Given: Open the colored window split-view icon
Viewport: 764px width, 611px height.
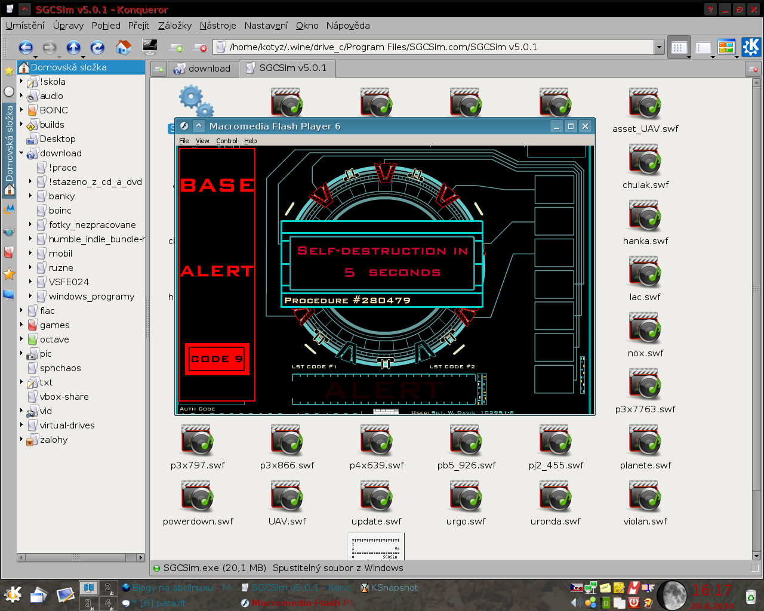Looking at the screenshot, I should [726, 47].
